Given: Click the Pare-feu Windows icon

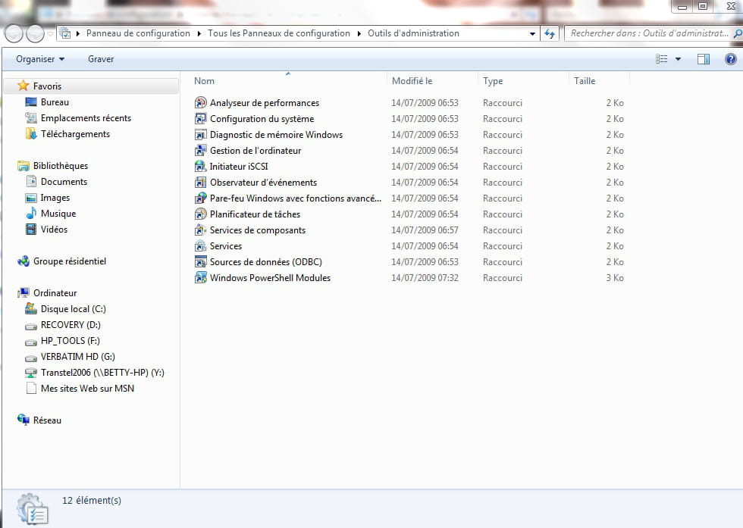Looking at the screenshot, I should point(200,198).
